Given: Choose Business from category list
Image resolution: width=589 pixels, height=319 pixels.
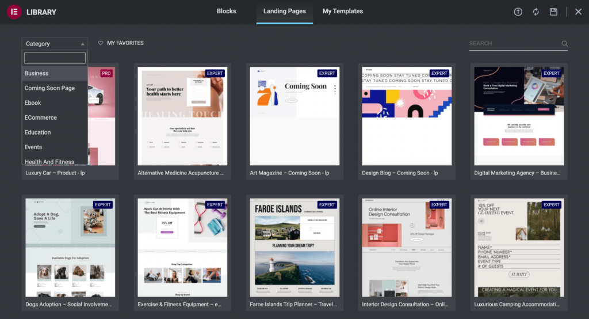Looking at the screenshot, I should point(55,73).
